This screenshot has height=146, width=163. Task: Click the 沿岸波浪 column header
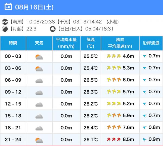pyautogui.click(x=151, y=43)
